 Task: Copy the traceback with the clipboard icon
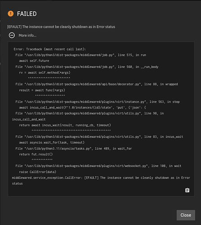click(x=187, y=190)
